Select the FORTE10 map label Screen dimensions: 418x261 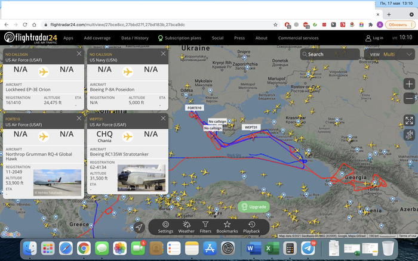194,108
